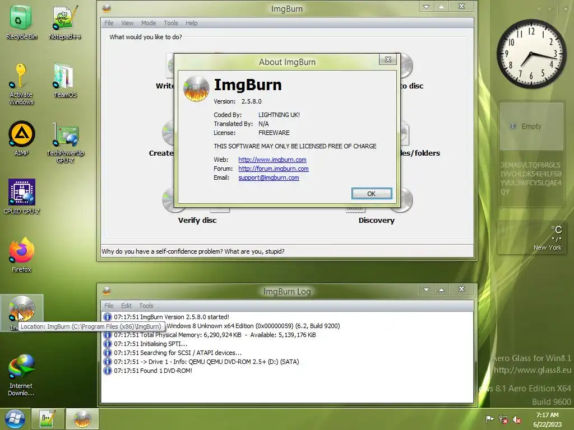Roll up ImgBurn window with arrow
Screen dimensions: 574x430
point(442,6)
